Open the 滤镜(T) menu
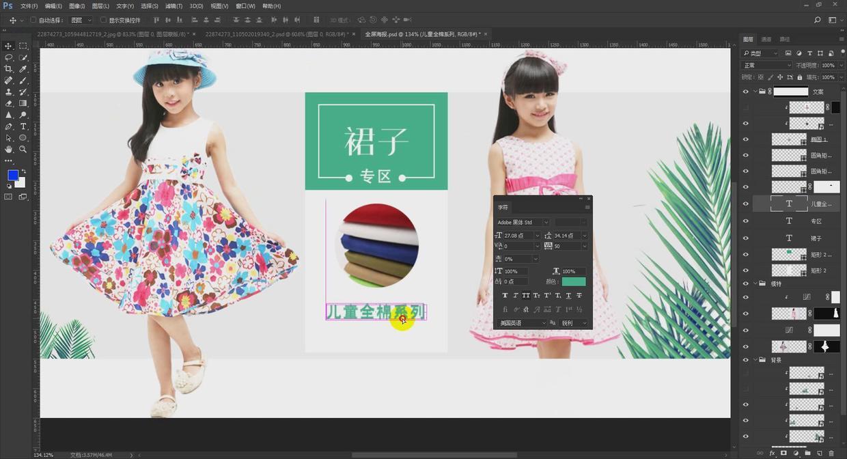This screenshot has height=459, width=847. [x=175, y=6]
